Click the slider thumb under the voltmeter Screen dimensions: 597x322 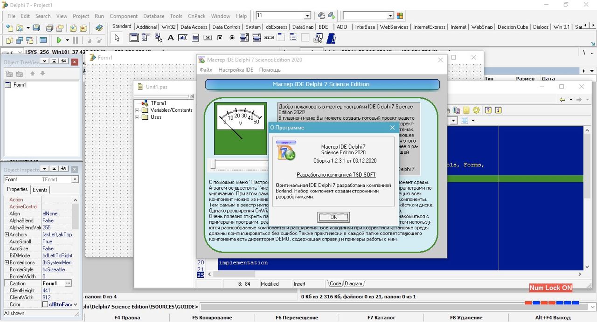pos(214,164)
